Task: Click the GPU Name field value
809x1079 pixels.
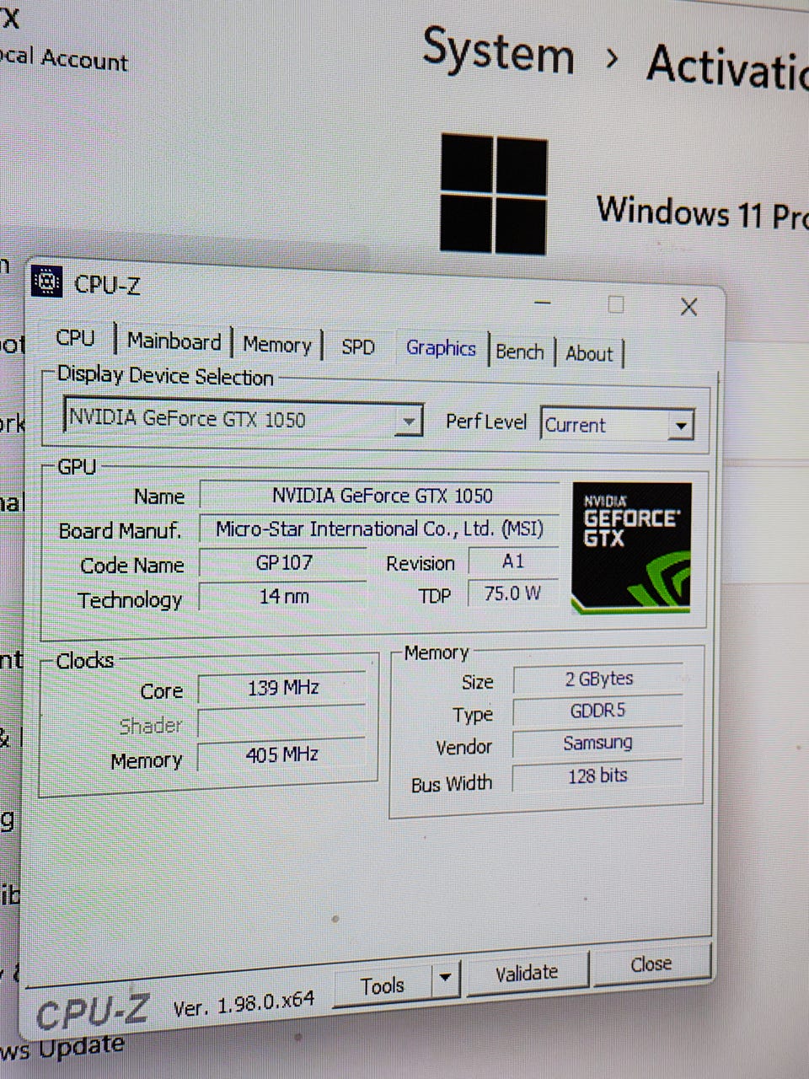Action: (x=379, y=496)
